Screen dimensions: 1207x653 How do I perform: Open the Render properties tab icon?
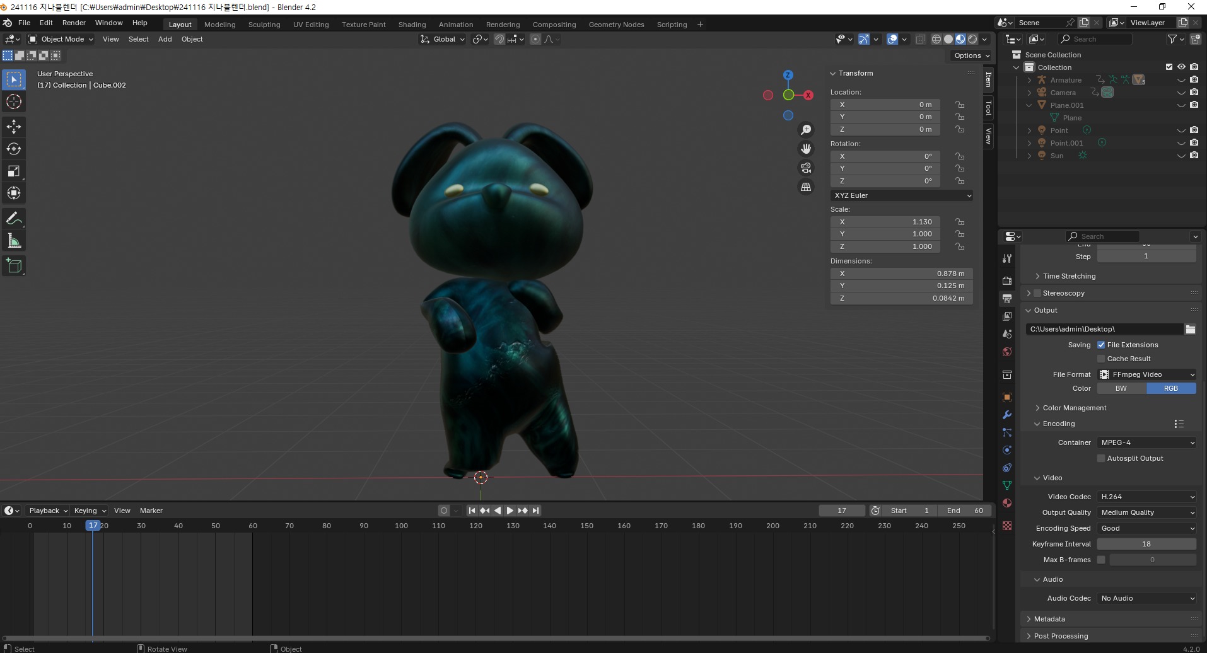(x=1007, y=280)
